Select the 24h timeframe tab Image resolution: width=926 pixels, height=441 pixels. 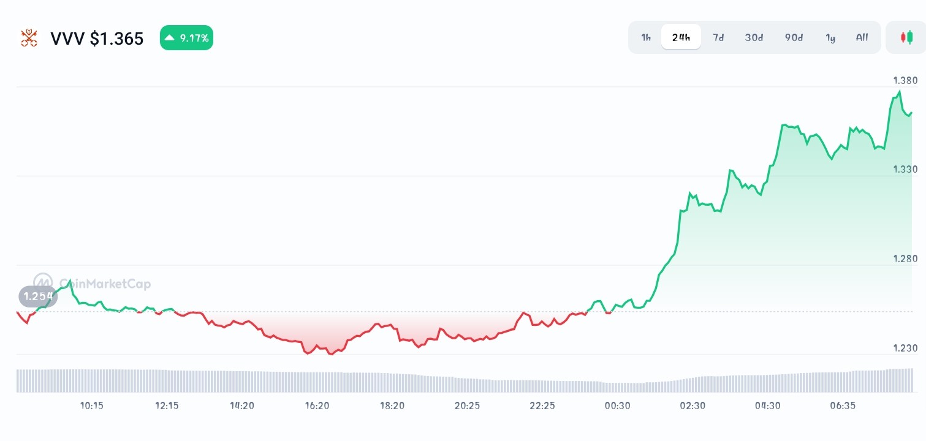[681, 37]
